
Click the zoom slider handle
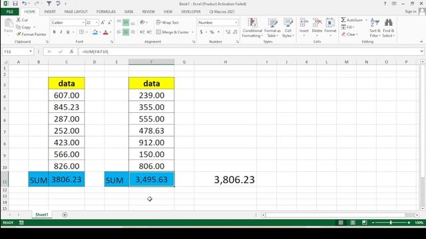click(391, 222)
